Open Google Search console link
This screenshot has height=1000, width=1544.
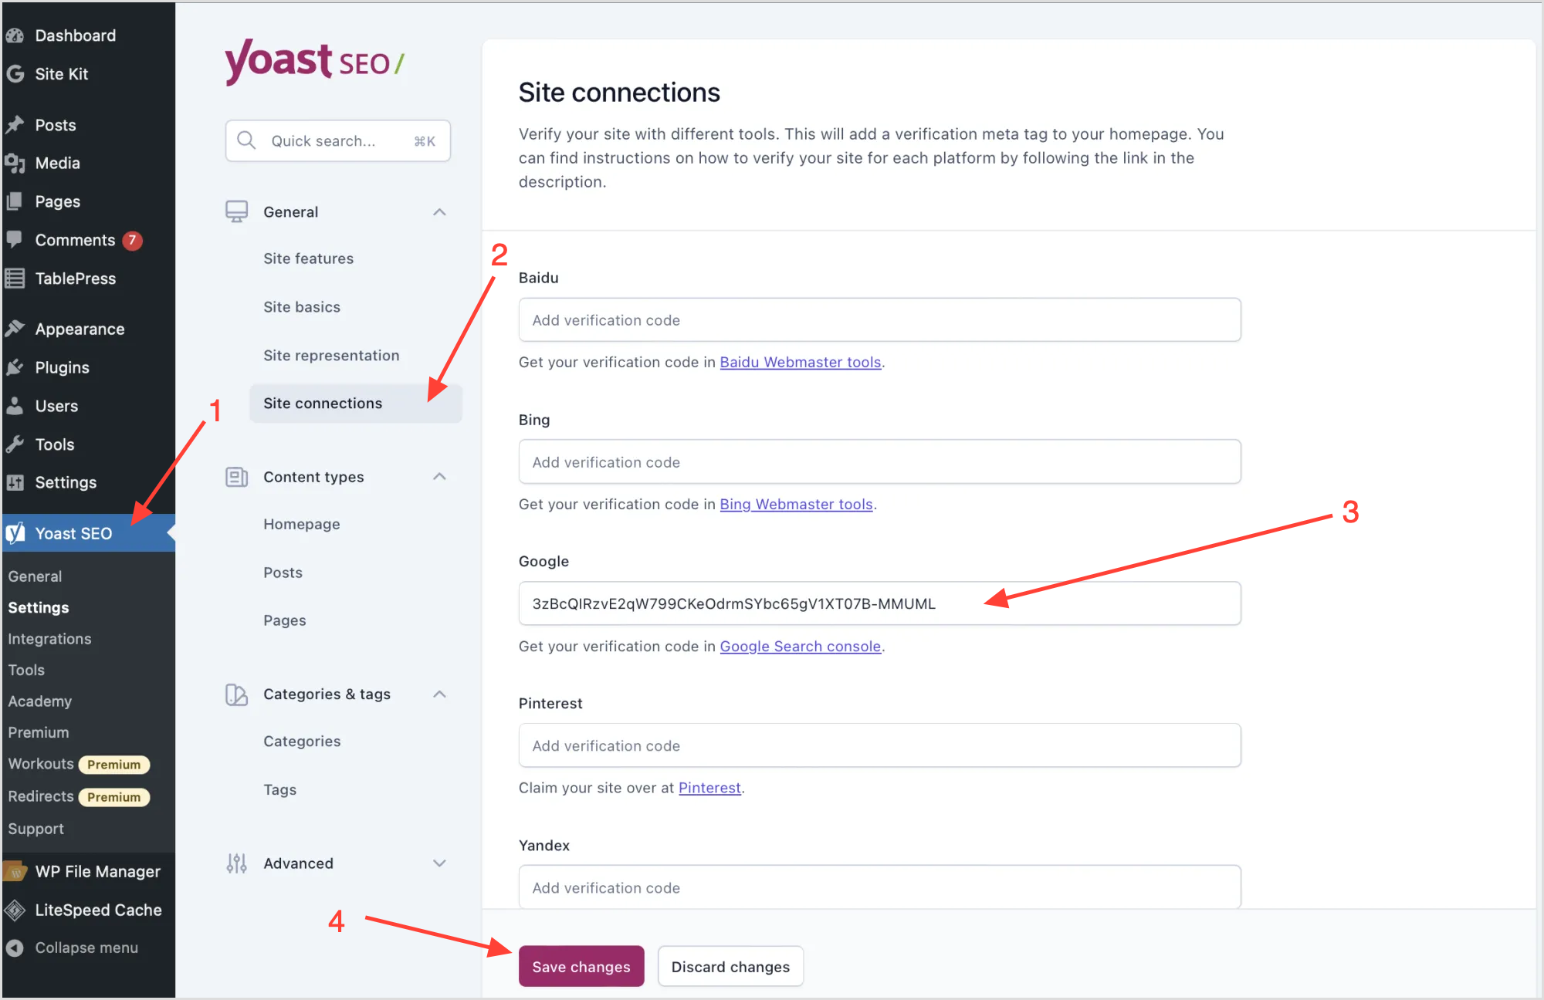(800, 646)
